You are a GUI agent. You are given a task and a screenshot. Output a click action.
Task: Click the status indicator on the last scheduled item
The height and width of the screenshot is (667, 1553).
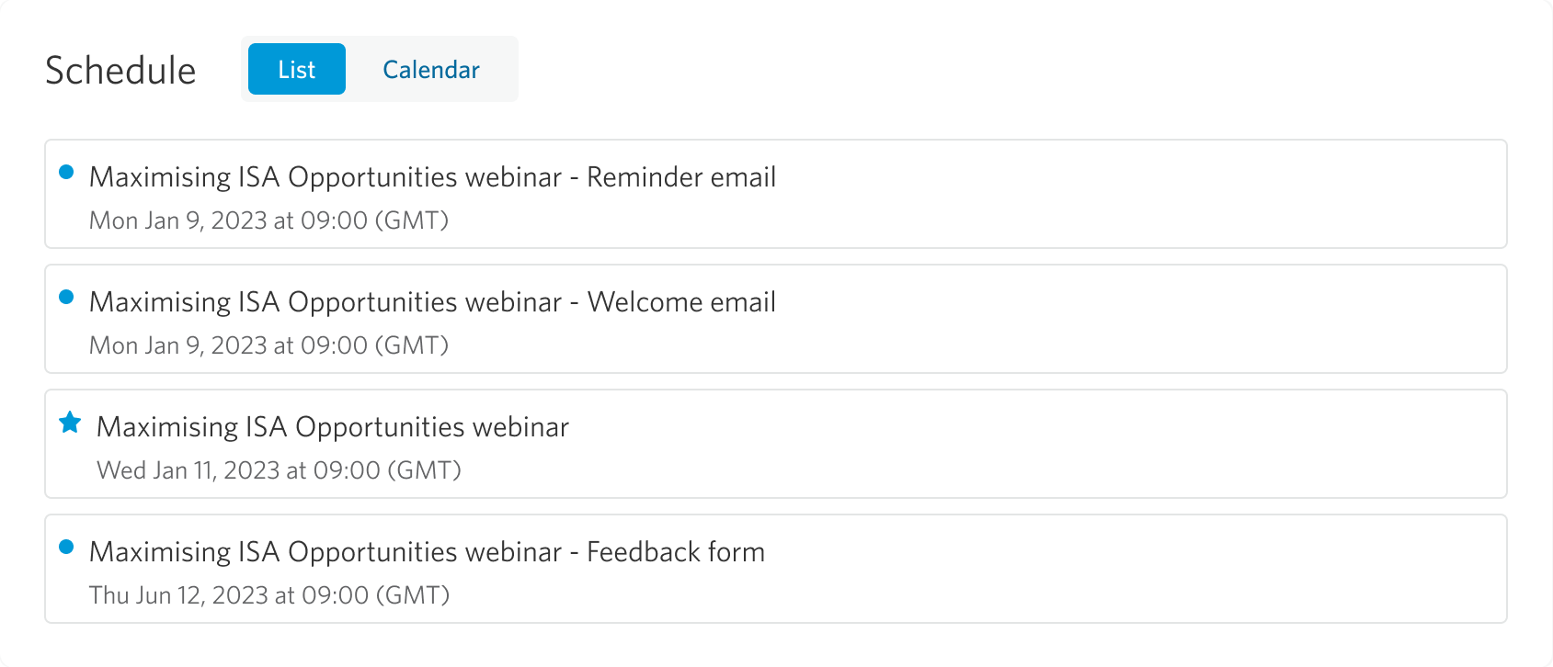click(x=66, y=546)
